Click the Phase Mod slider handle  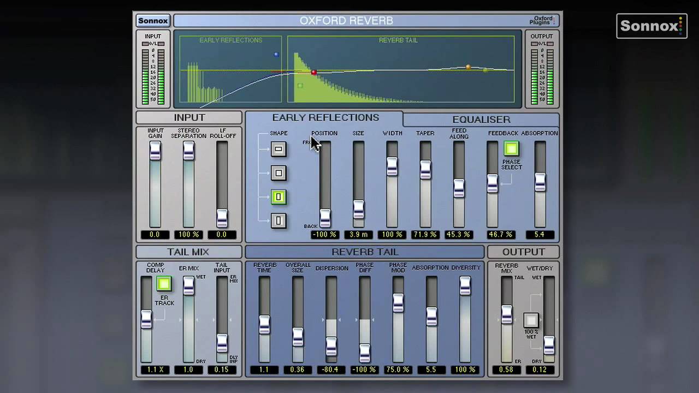pyautogui.click(x=398, y=303)
